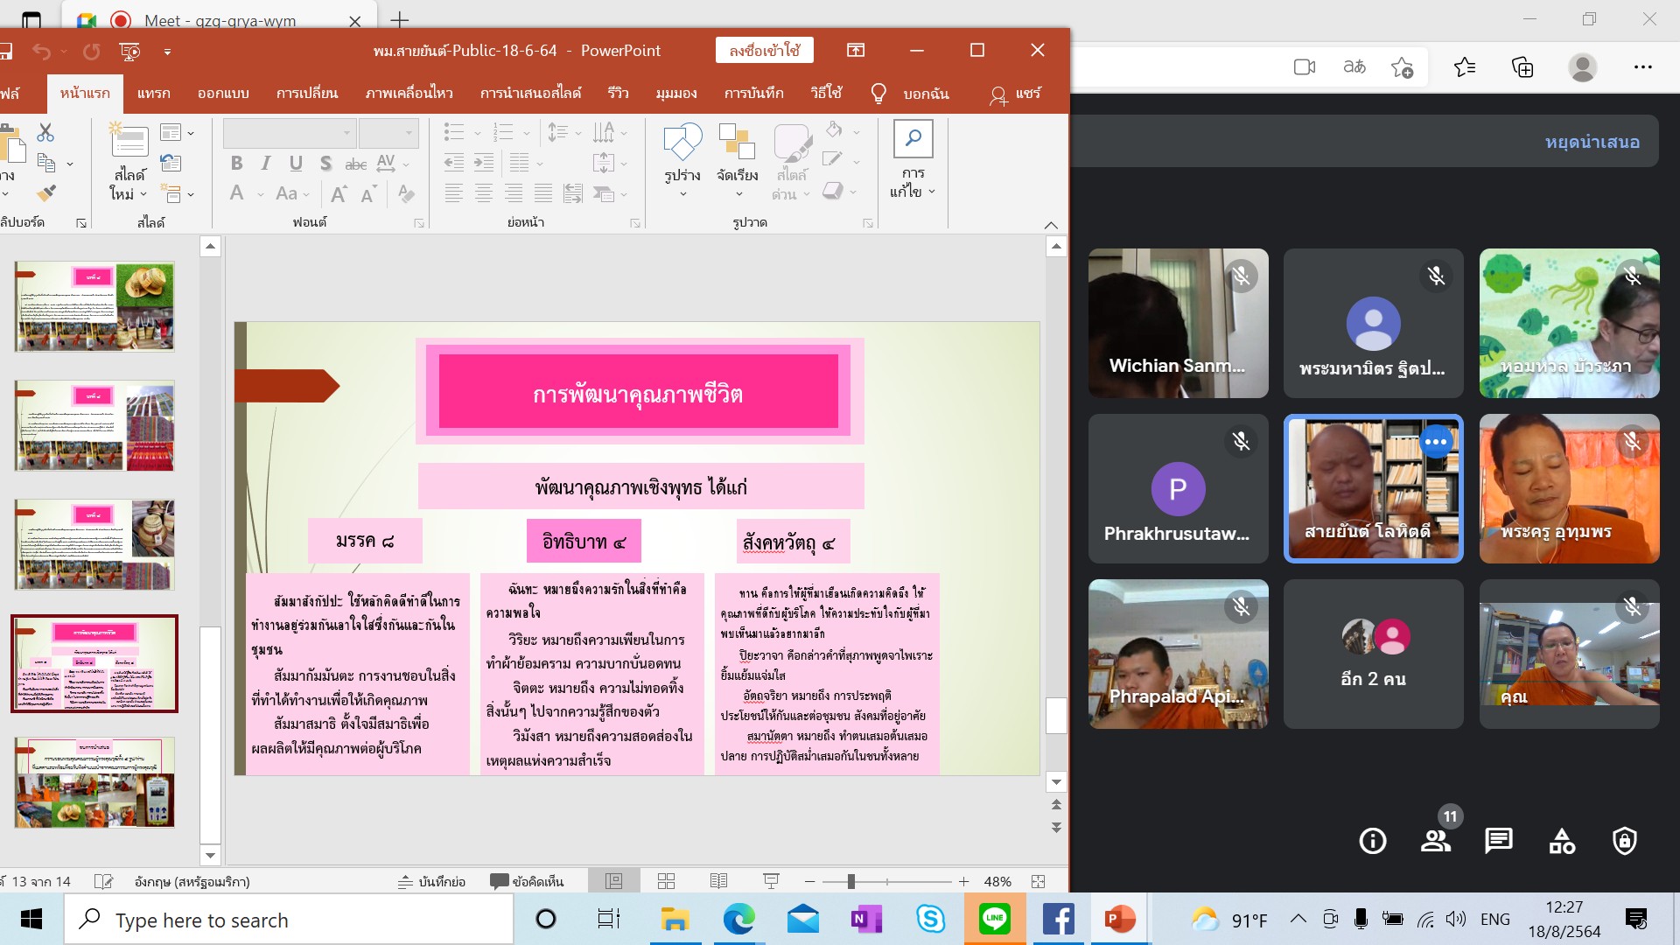Image resolution: width=1680 pixels, height=945 pixels.
Task: Select the last slide thumbnail in panel
Action: click(94, 782)
